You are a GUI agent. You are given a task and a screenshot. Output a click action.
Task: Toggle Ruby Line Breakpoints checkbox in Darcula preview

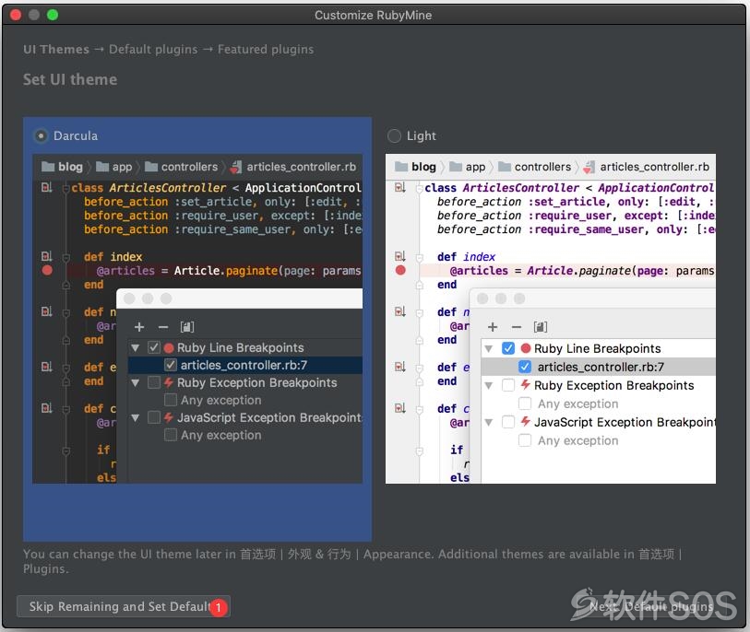click(x=153, y=347)
